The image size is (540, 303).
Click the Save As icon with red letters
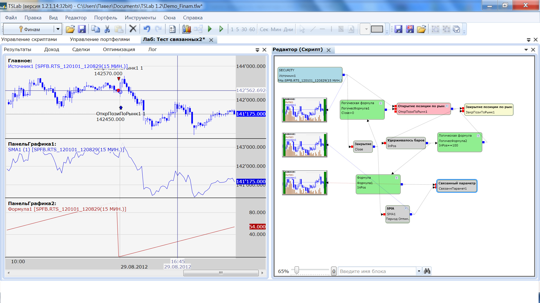tap(410, 29)
